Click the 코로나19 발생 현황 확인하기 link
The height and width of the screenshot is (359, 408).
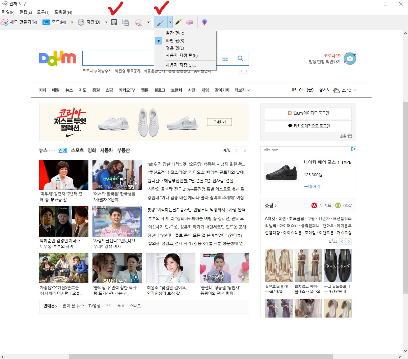324,59
